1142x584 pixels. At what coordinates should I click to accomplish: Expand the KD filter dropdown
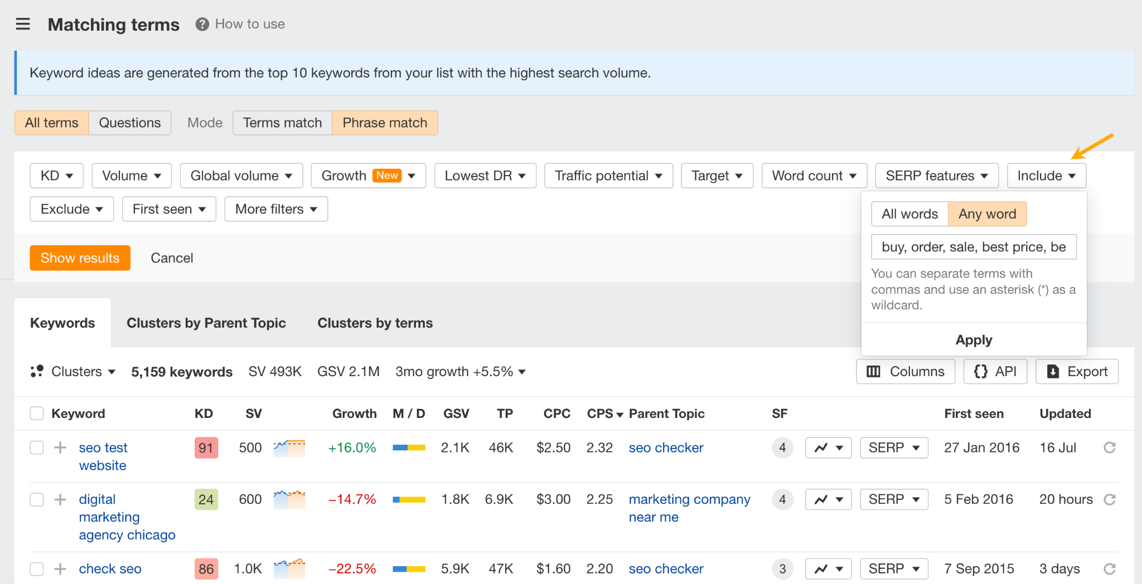(x=56, y=176)
